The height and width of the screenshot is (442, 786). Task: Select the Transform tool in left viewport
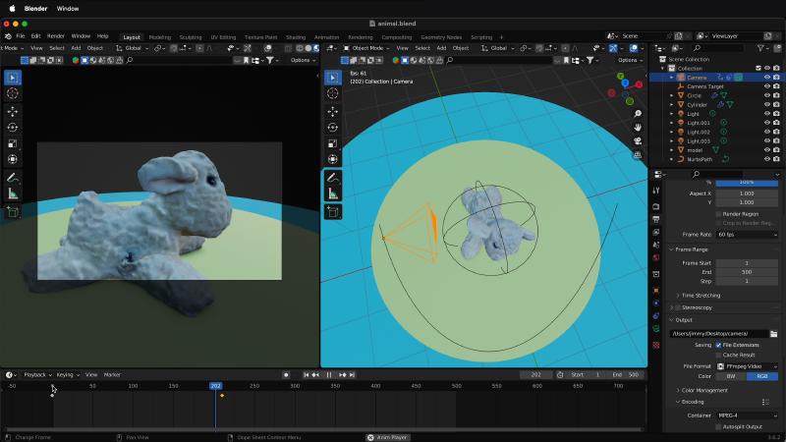[13, 159]
